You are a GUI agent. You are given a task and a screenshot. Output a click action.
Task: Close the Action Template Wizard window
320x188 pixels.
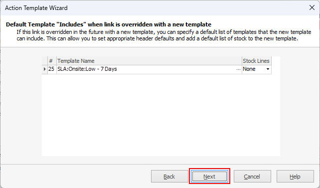click(312, 8)
